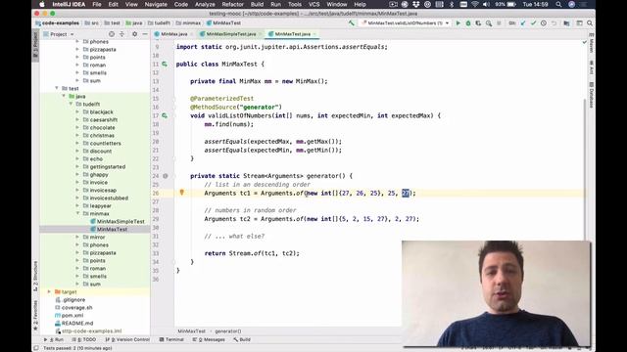Open the TODO tool window button
The height and width of the screenshot is (352, 627).
pyautogui.click(x=84, y=339)
